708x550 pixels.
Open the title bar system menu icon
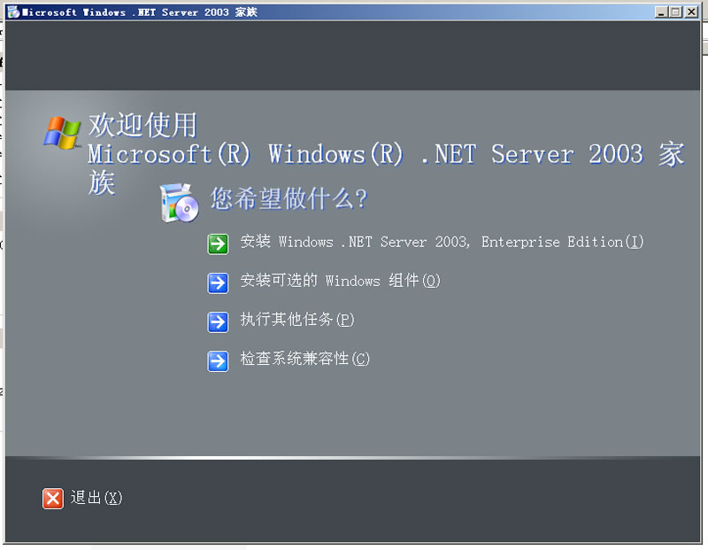tap(13, 12)
